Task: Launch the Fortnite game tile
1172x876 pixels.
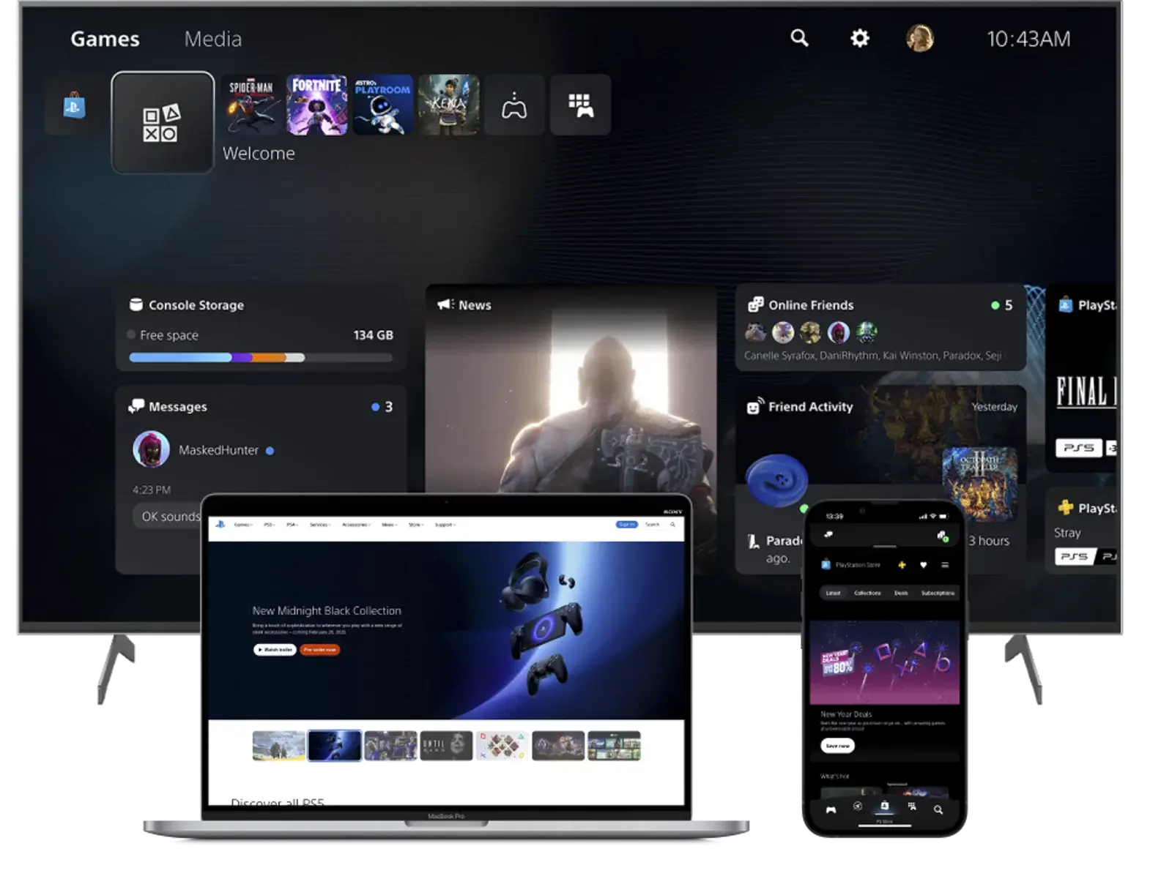Action: coord(316,105)
